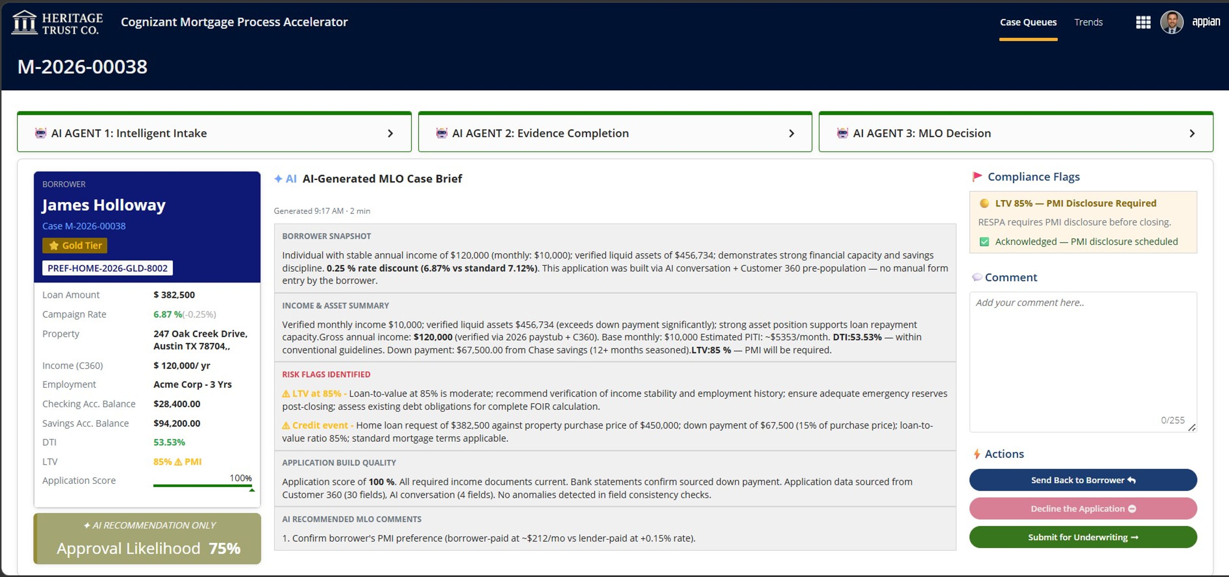
Task: Click the sparkle icon in AI Recommendation Only
Action: coord(87,525)
